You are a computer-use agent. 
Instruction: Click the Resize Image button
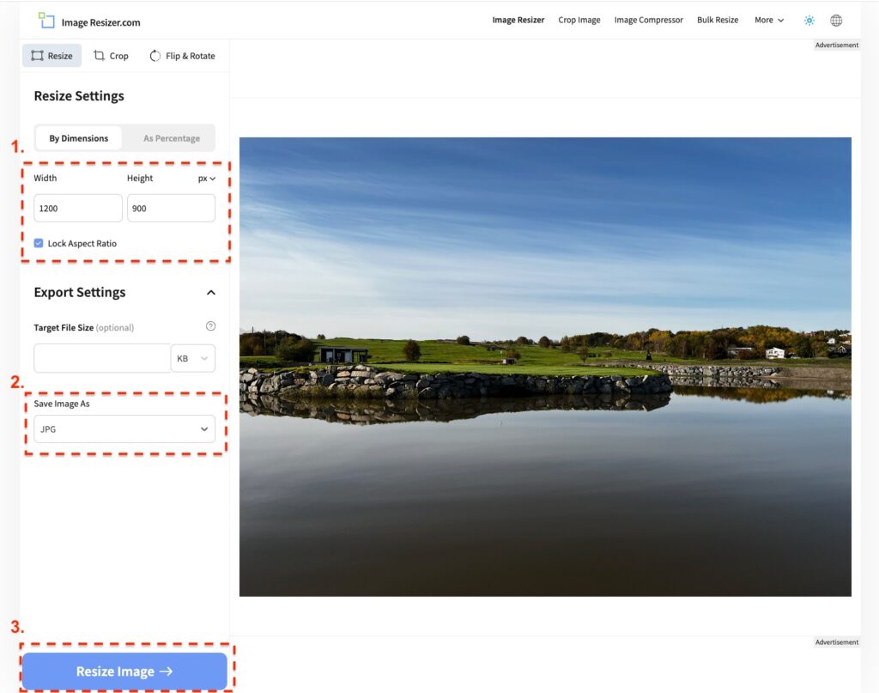click(x=124, y=672)
